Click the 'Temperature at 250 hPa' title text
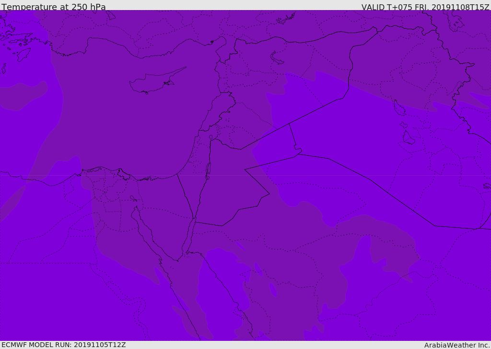491x349 pixels. pyautogui.click(x=54, y=7)
